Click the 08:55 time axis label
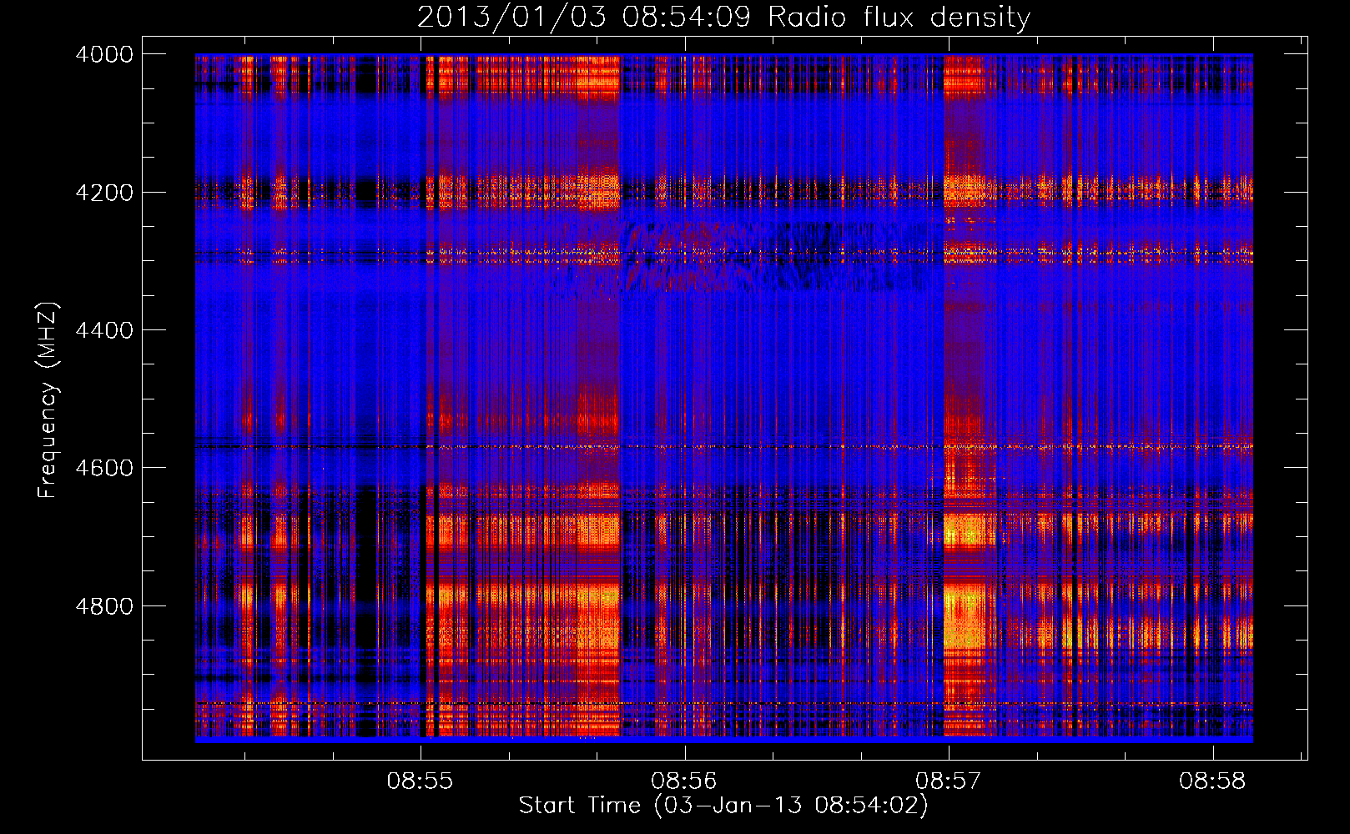Viewport: 1350px width, 834px height. click(421, 781)
